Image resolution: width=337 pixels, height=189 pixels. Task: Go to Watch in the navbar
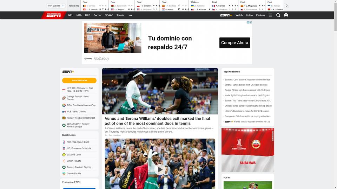click(x=239, y=15)
